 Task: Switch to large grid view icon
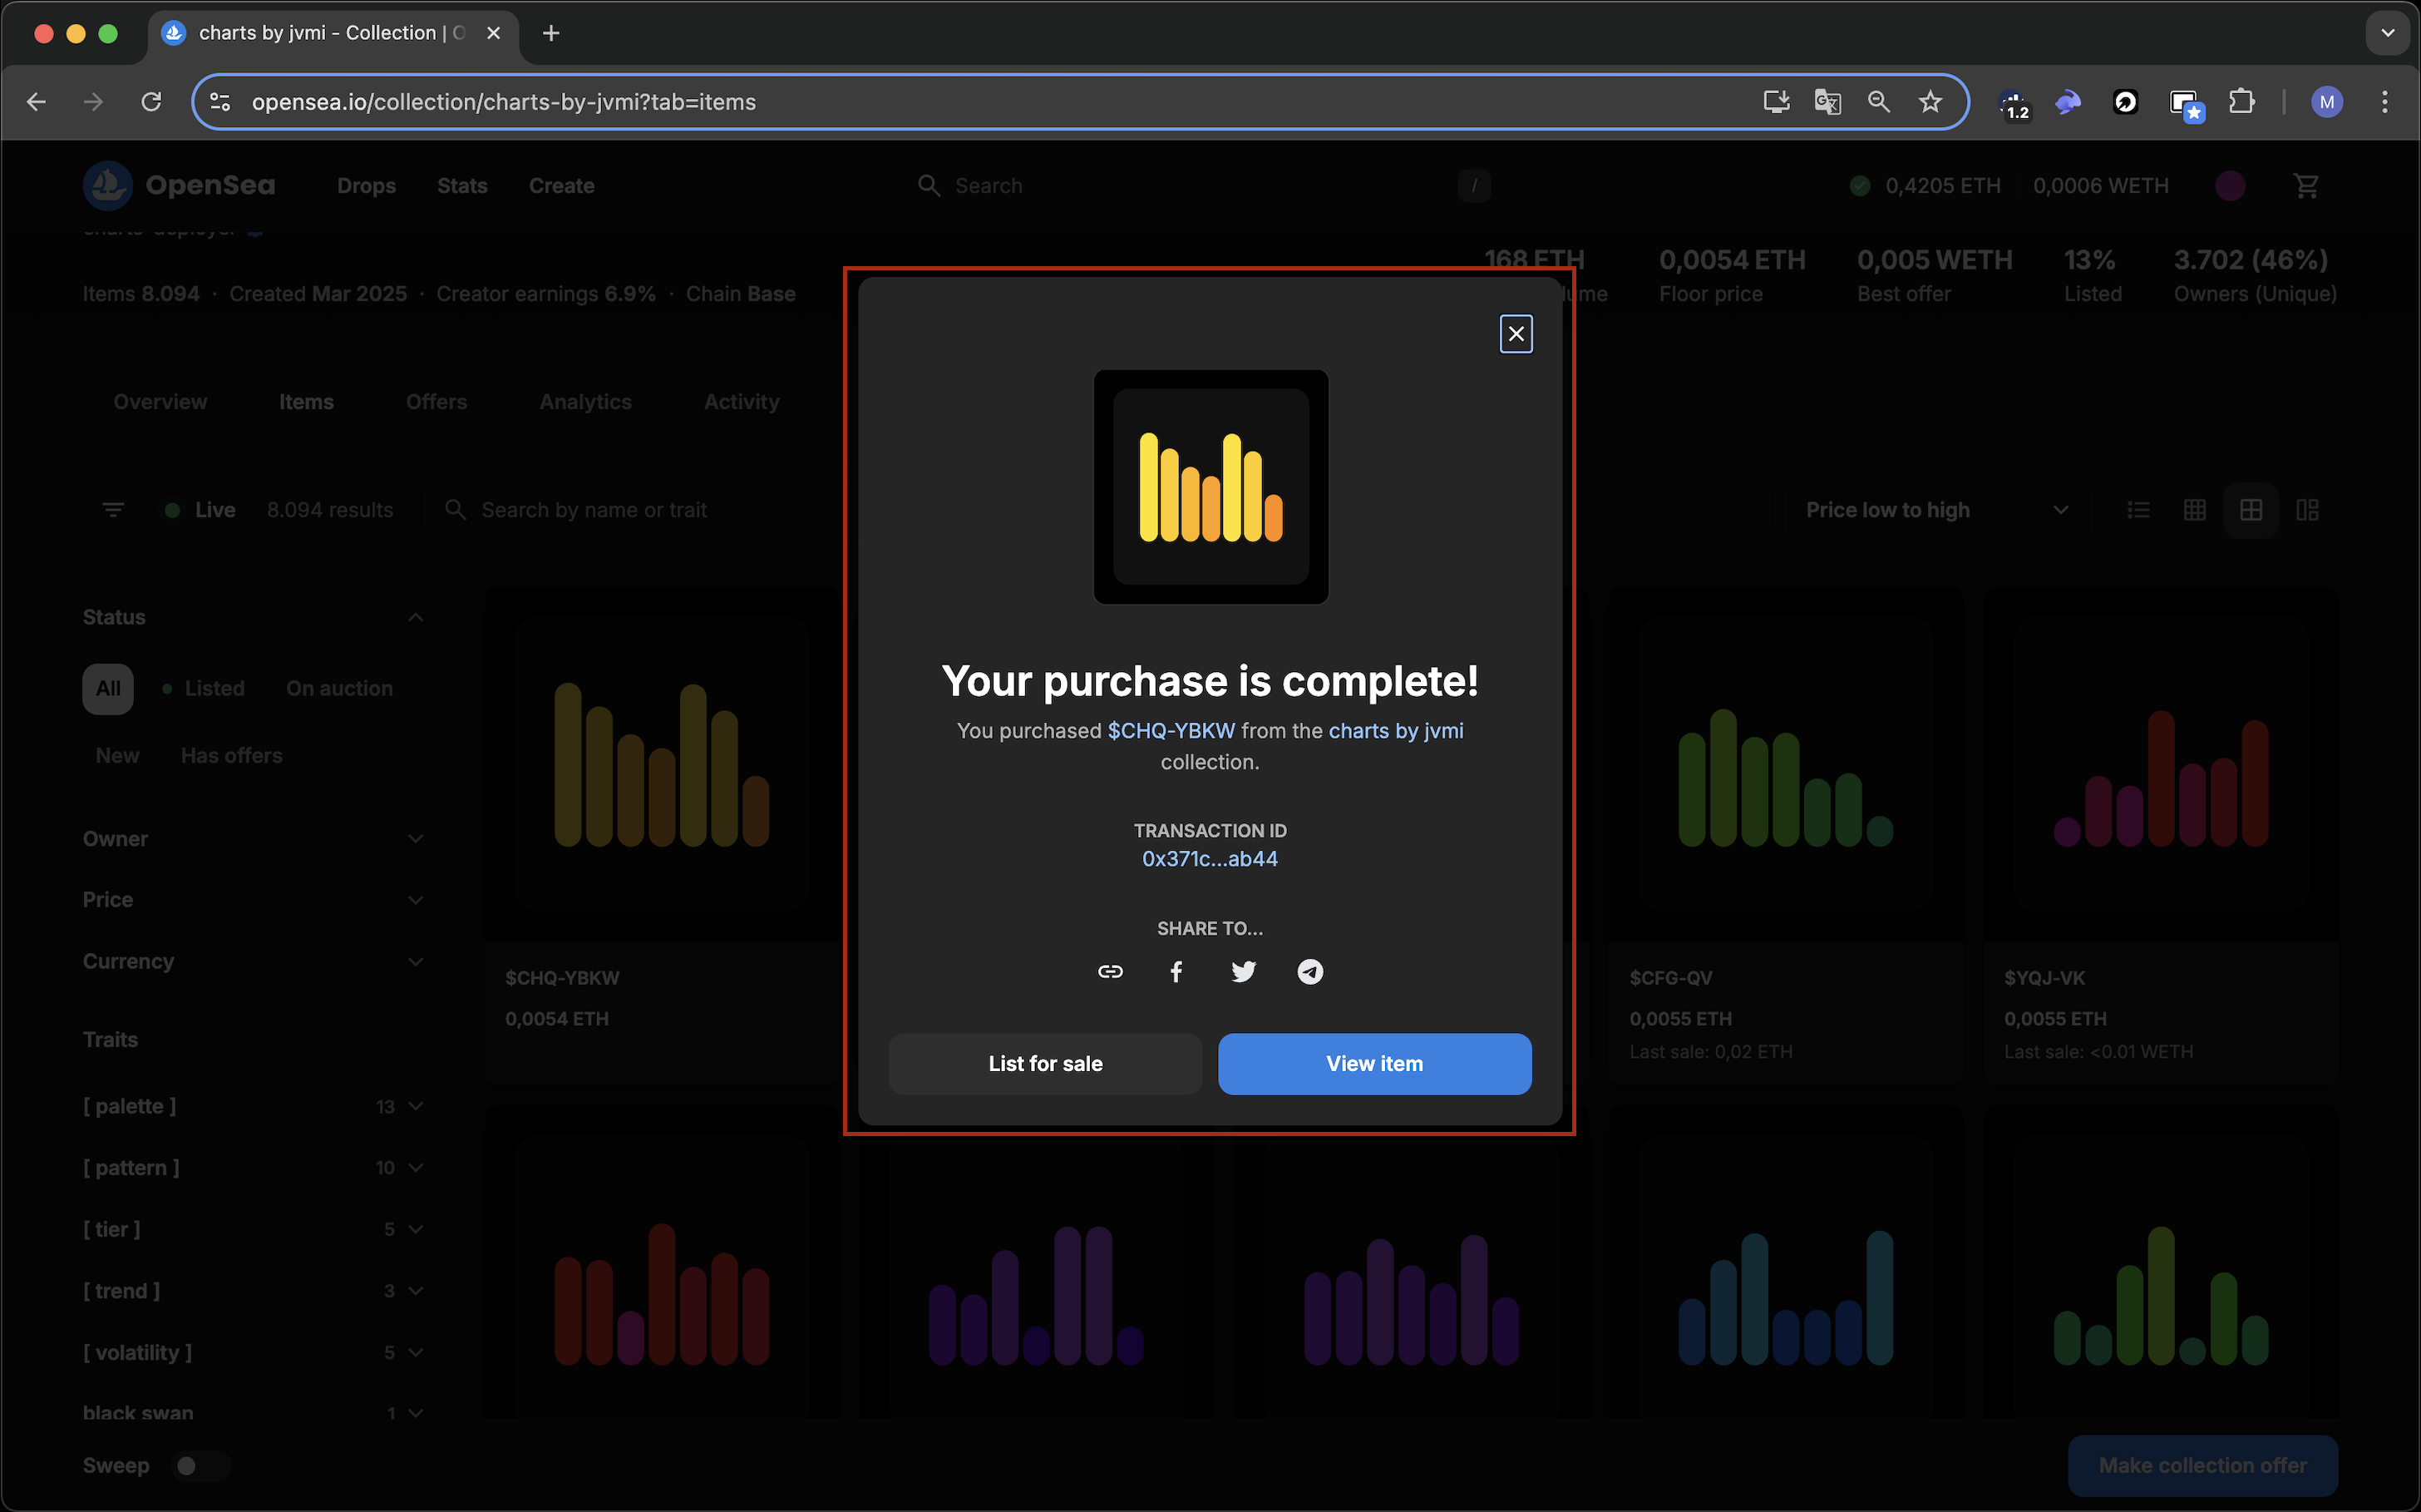tap(2250, 510)
